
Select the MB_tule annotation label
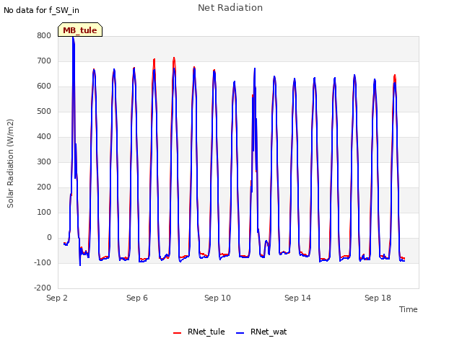pos(80,30)
